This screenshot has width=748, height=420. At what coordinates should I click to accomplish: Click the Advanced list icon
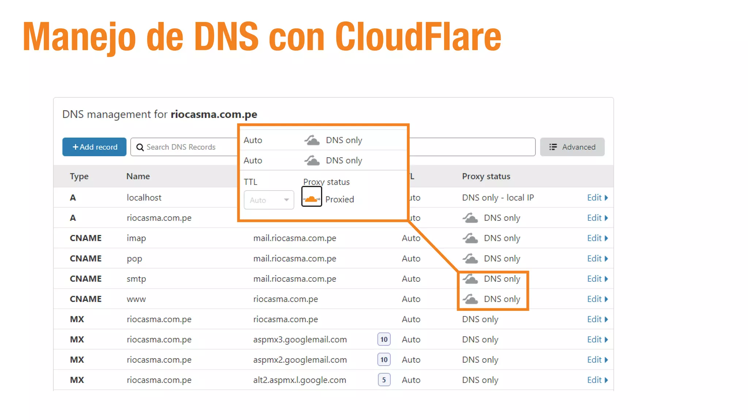pyautogui.click(x=553, y=147)
